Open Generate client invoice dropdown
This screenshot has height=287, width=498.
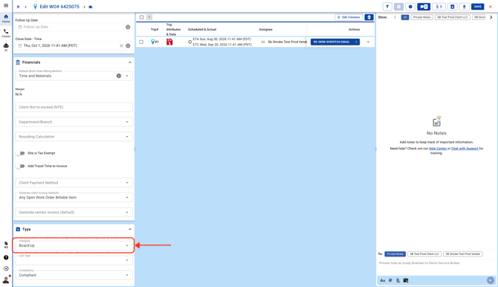[x=74, y=197]
